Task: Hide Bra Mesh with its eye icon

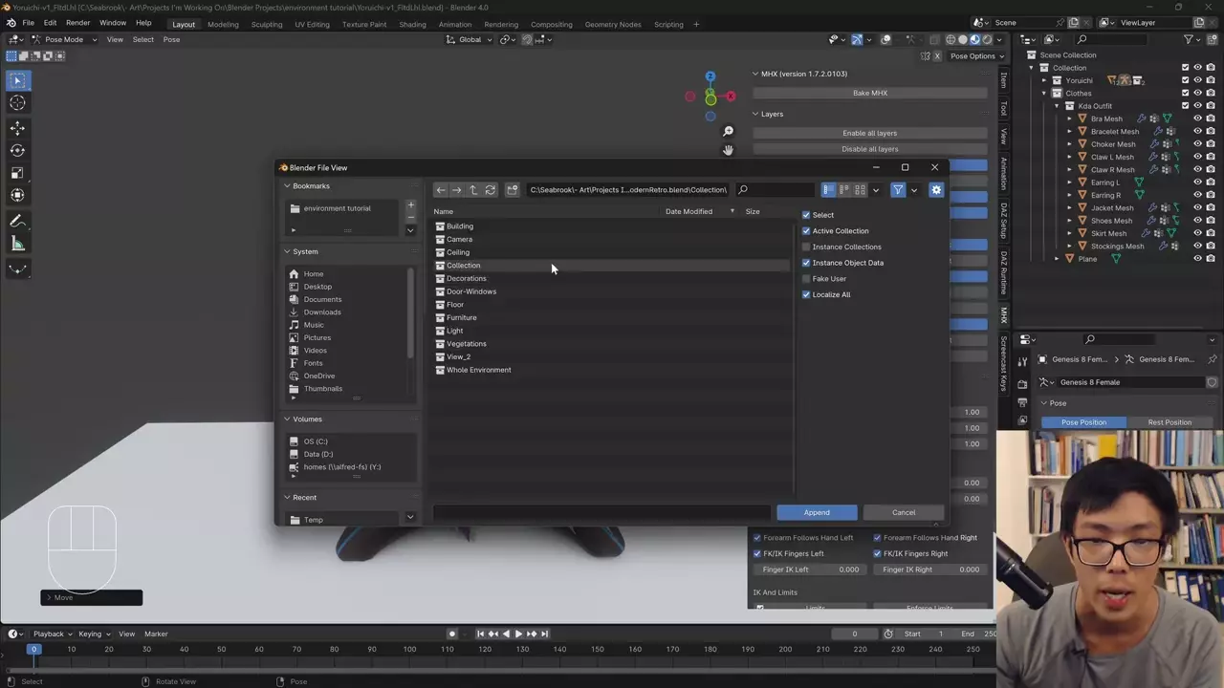Action: 1197,118
